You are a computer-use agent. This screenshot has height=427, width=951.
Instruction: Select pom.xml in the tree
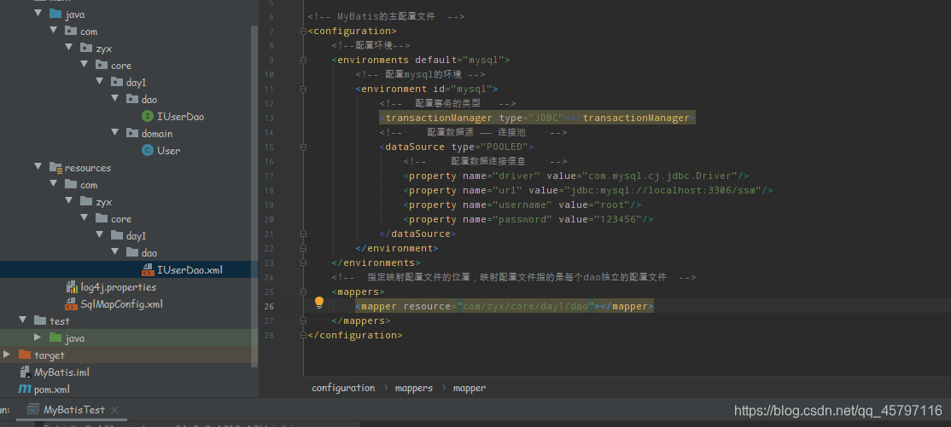[52, 389]
